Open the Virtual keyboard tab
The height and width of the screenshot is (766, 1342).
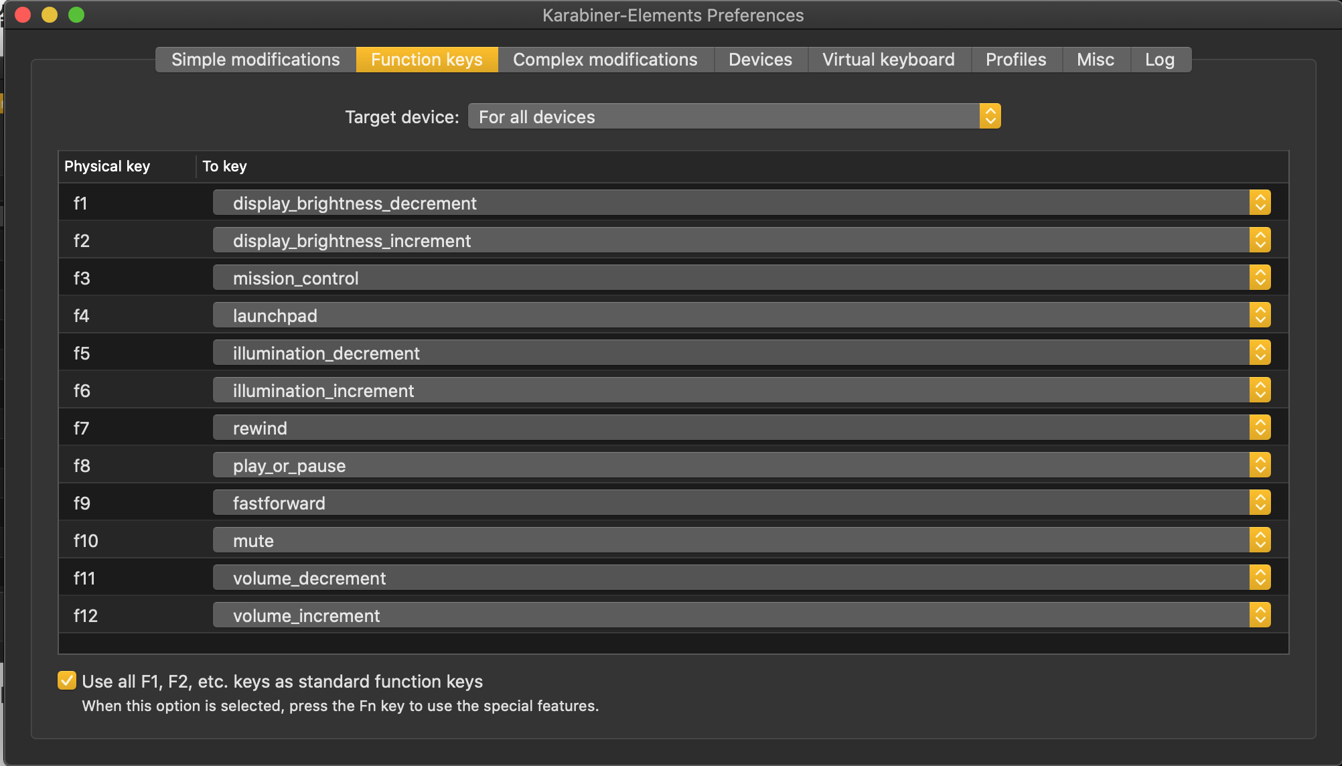pyautogui.click(x=888, y=60)
